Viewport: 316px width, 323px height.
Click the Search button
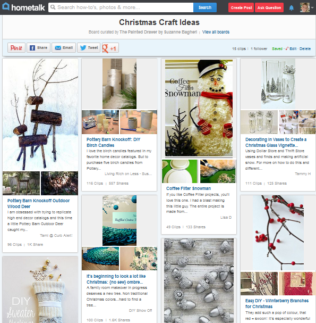(x=205, y=7)
